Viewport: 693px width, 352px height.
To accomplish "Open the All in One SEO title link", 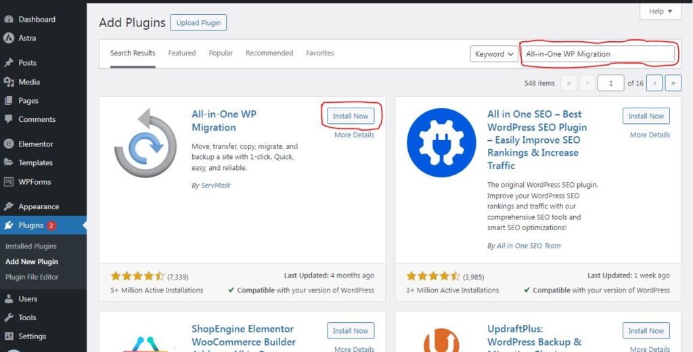I will pos(537,139).
